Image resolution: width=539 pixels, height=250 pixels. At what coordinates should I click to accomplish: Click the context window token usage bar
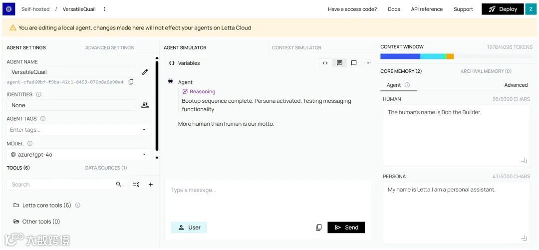point(457,56)
